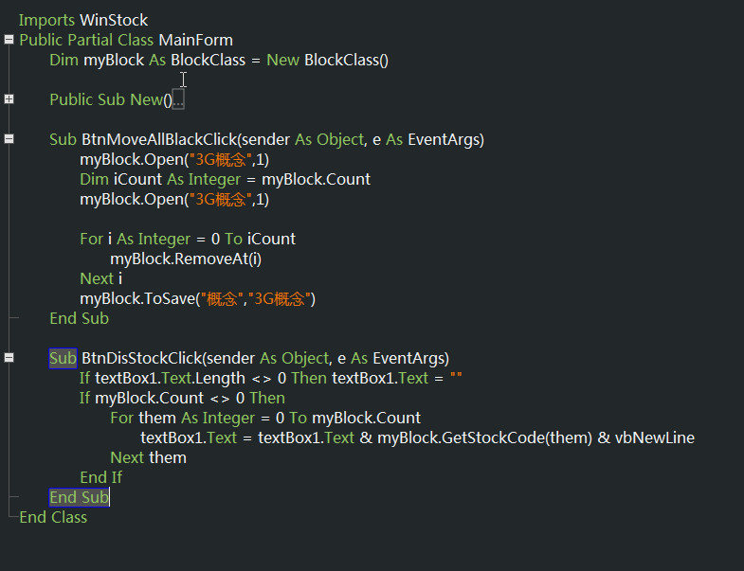Collapse the Public Partial Class MainForm block
Viewport: 744px width, 571px height.
(x=9, y=40)
